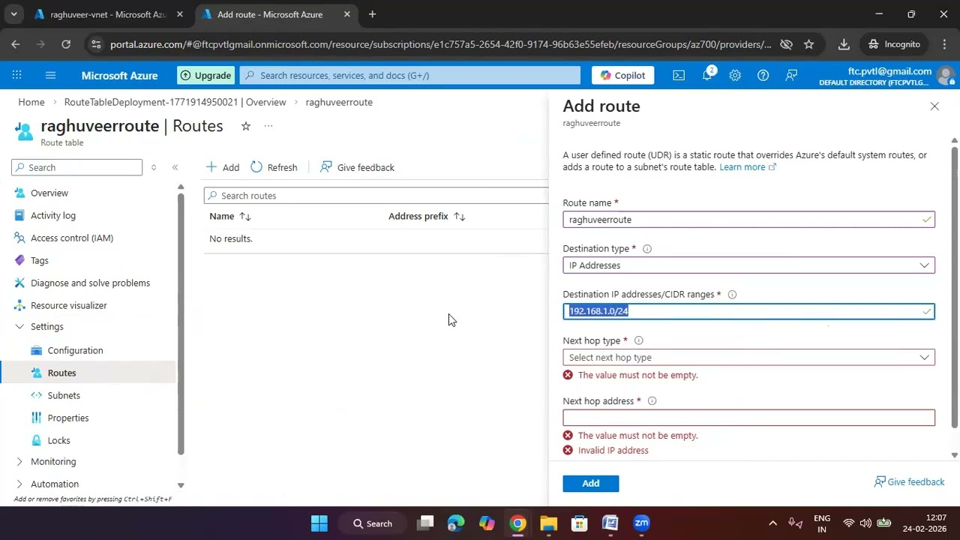
Task: Open the notifications bell icon
Action: click(707, 75)
